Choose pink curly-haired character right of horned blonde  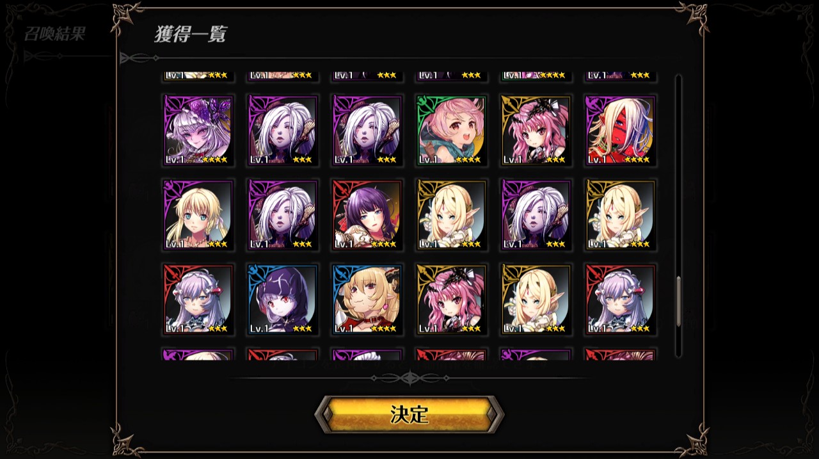point(452,299)
